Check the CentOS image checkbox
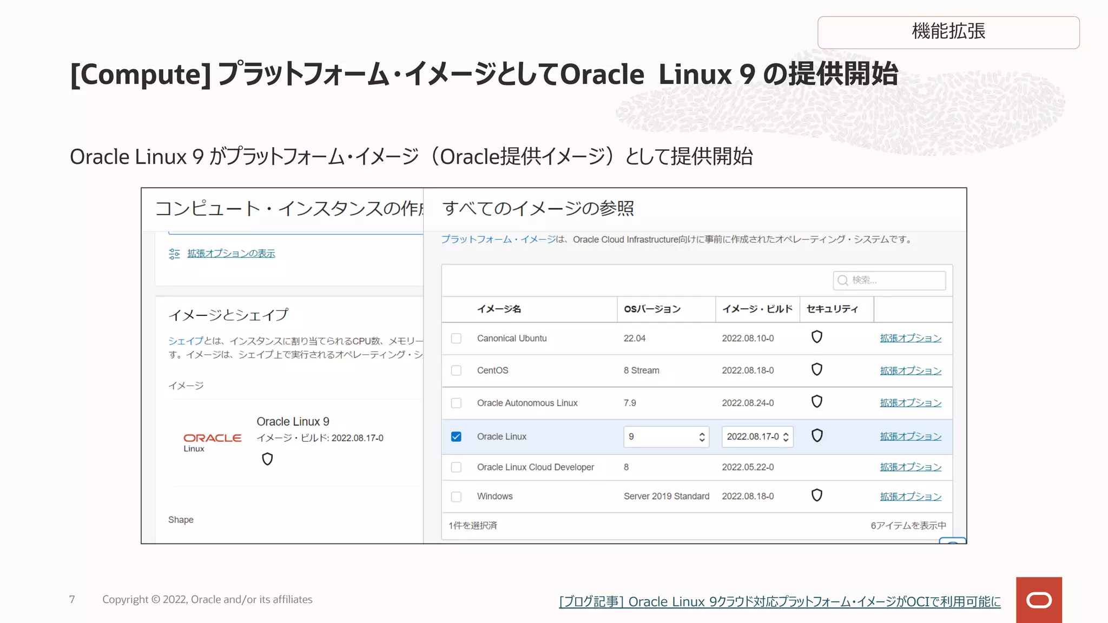Image resolution: width=1108 pixels, height=623 pixels. coord(456,370)
